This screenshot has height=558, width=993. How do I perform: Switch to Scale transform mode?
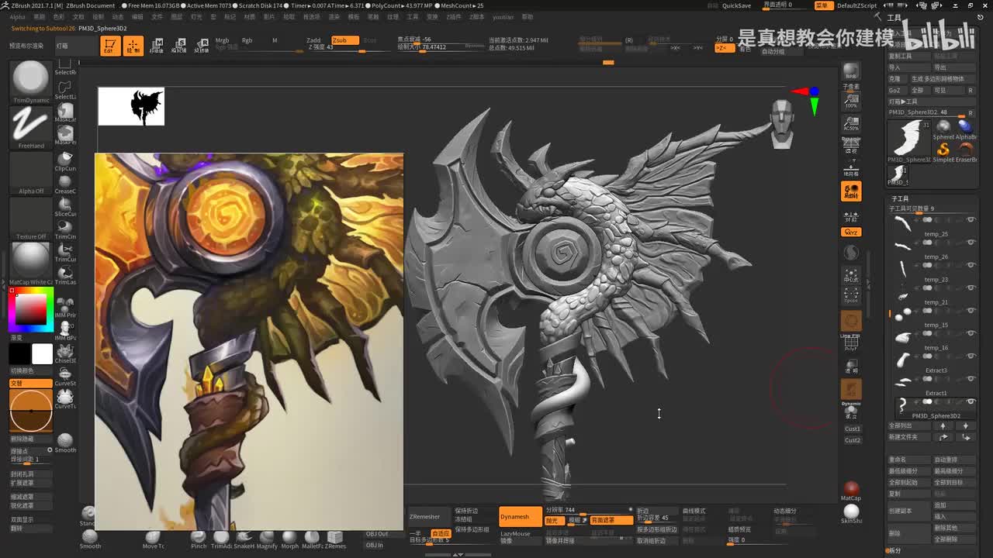point(178,46)
